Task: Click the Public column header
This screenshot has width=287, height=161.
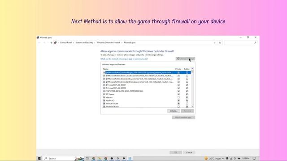Action: click(x=187, y=69)
